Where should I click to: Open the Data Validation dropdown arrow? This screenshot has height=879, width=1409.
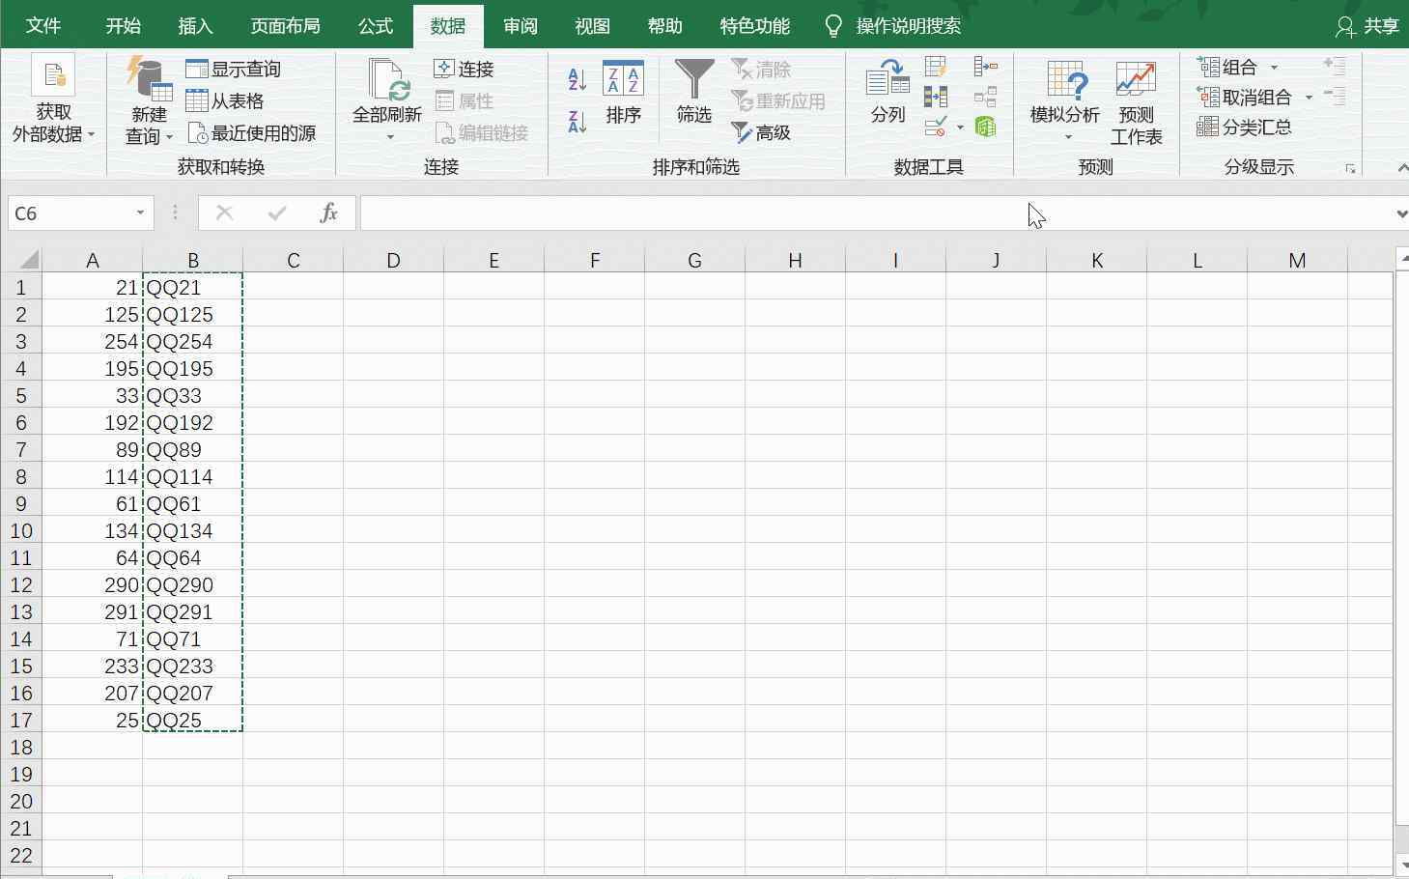(960, 127)
